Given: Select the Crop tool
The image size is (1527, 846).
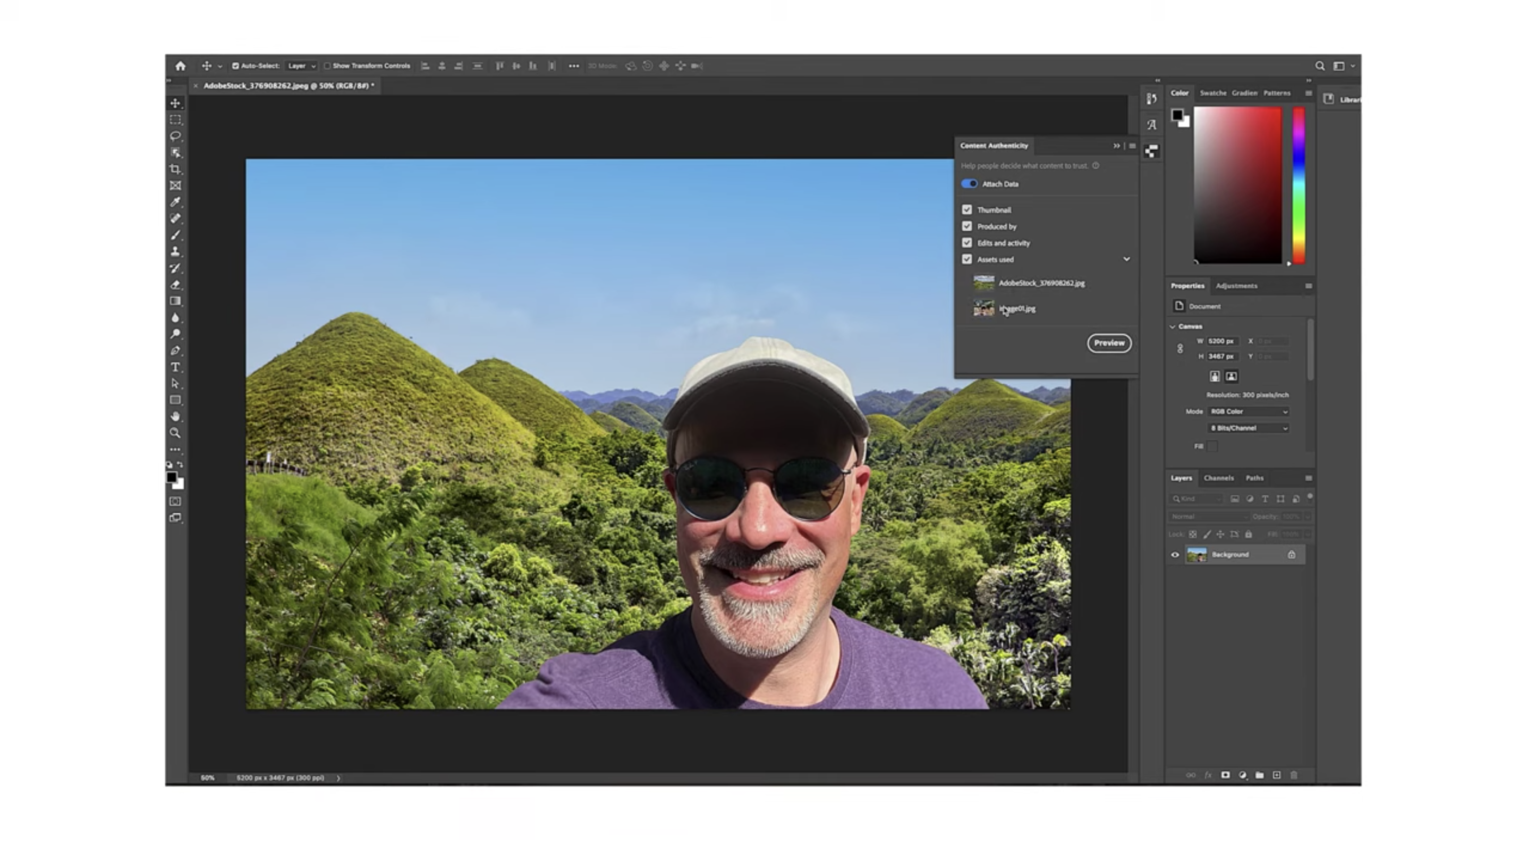Looking at the screenshot, I should (175, 170).
